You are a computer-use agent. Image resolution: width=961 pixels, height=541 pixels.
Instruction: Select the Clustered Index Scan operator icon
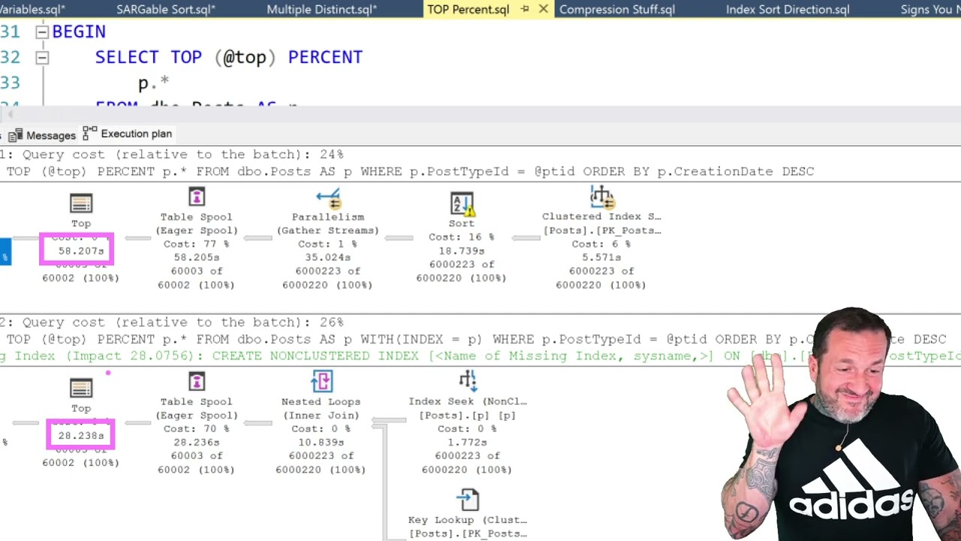(601, 197)
